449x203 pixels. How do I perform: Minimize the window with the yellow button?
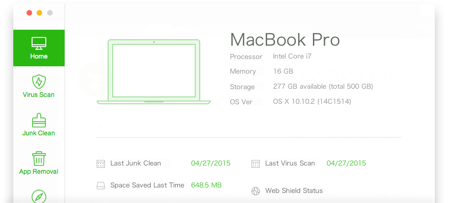pyautogui.click(x=39, y=13)
